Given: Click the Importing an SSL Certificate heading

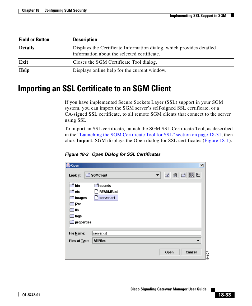Looking at the screenshot, I should coord(95,89).
